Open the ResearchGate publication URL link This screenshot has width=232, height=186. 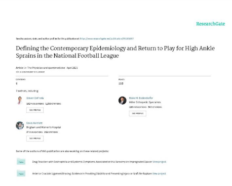[107, 38]
